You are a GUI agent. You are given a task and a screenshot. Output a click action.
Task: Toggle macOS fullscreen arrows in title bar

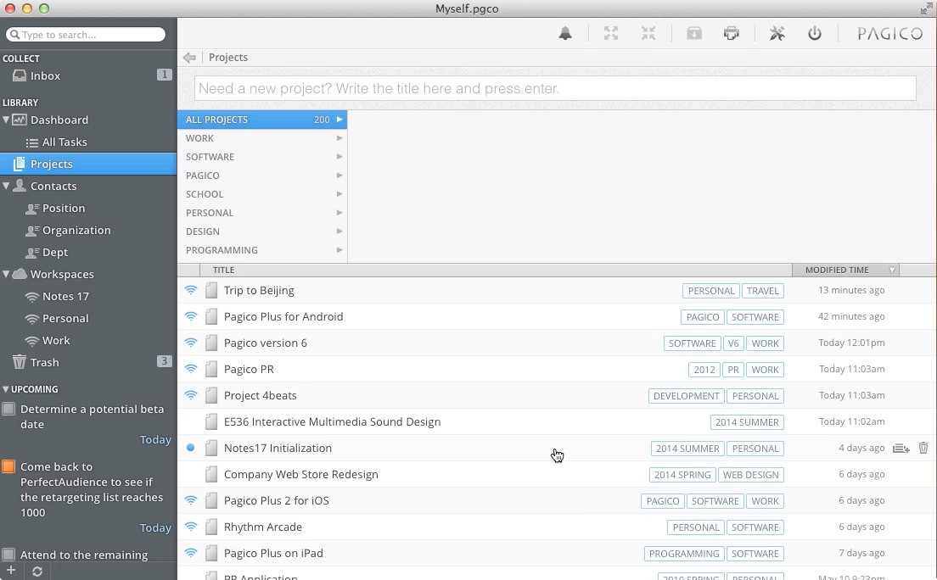tap(926, 8)
